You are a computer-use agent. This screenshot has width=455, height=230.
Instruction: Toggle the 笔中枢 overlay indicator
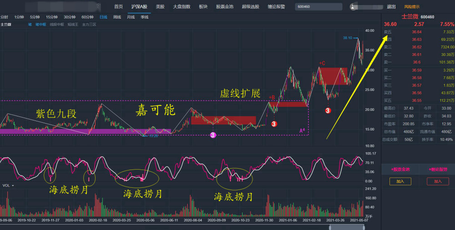pyautogui.click(x=41, y=25)
